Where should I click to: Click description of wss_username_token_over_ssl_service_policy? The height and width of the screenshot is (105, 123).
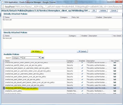97,85
